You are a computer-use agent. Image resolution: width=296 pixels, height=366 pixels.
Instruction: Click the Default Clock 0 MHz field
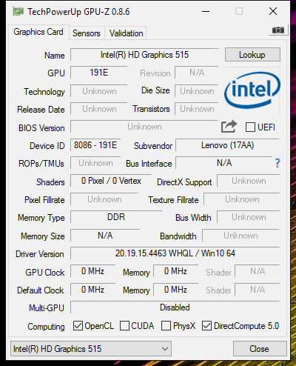pyautogui.click(x=92, y=290)
